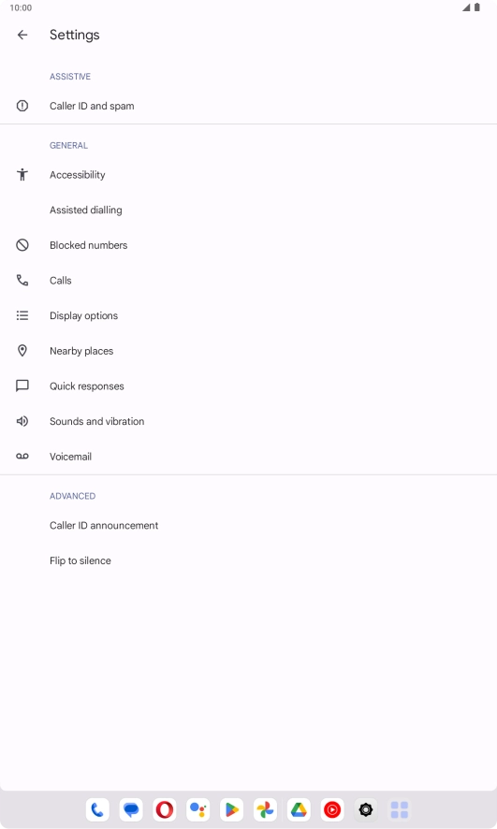Open the app drawer grid icon
Viewport: 497px width, 829px height.
tap(399, 809)
